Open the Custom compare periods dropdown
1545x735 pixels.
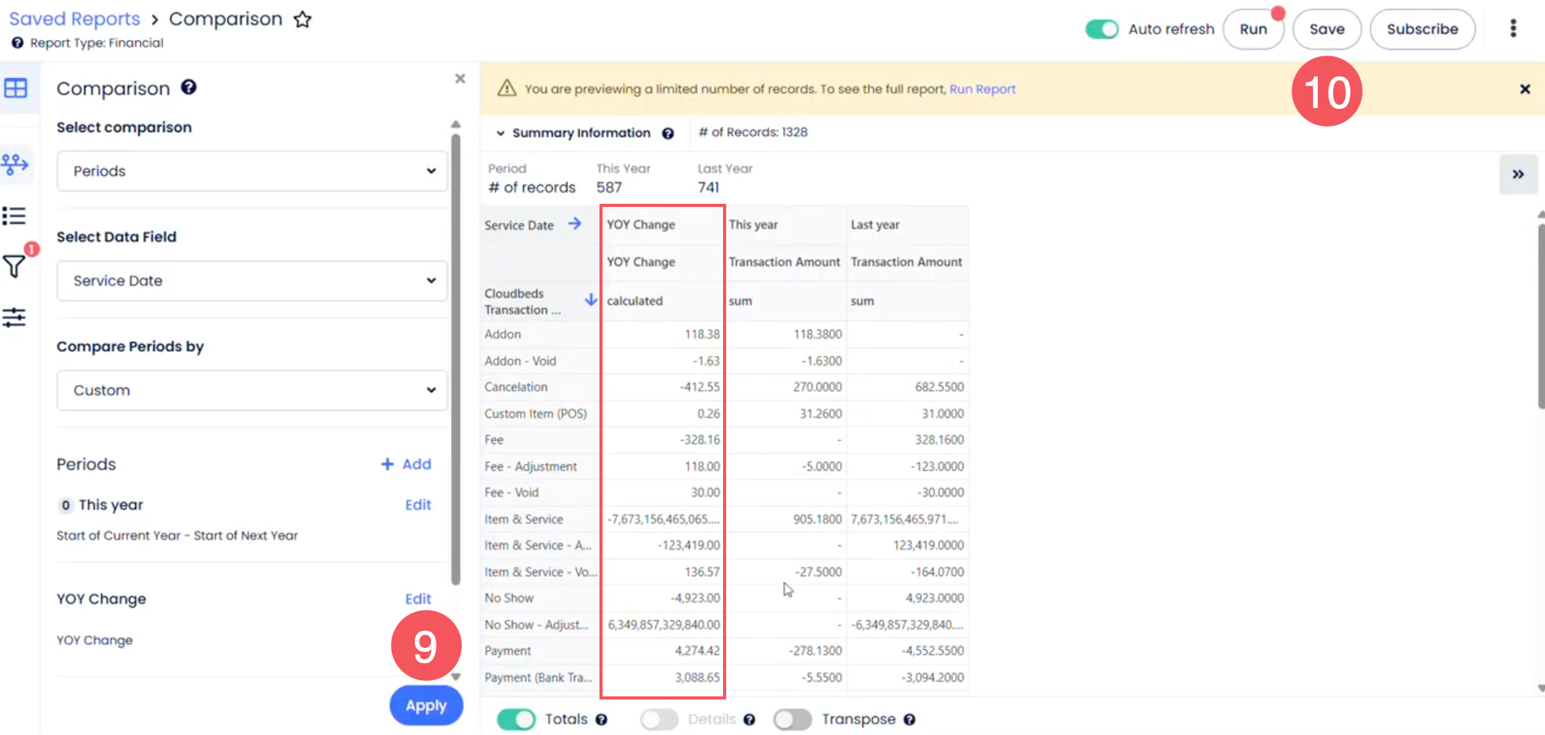pyautogui.click(x=252, y=391)
